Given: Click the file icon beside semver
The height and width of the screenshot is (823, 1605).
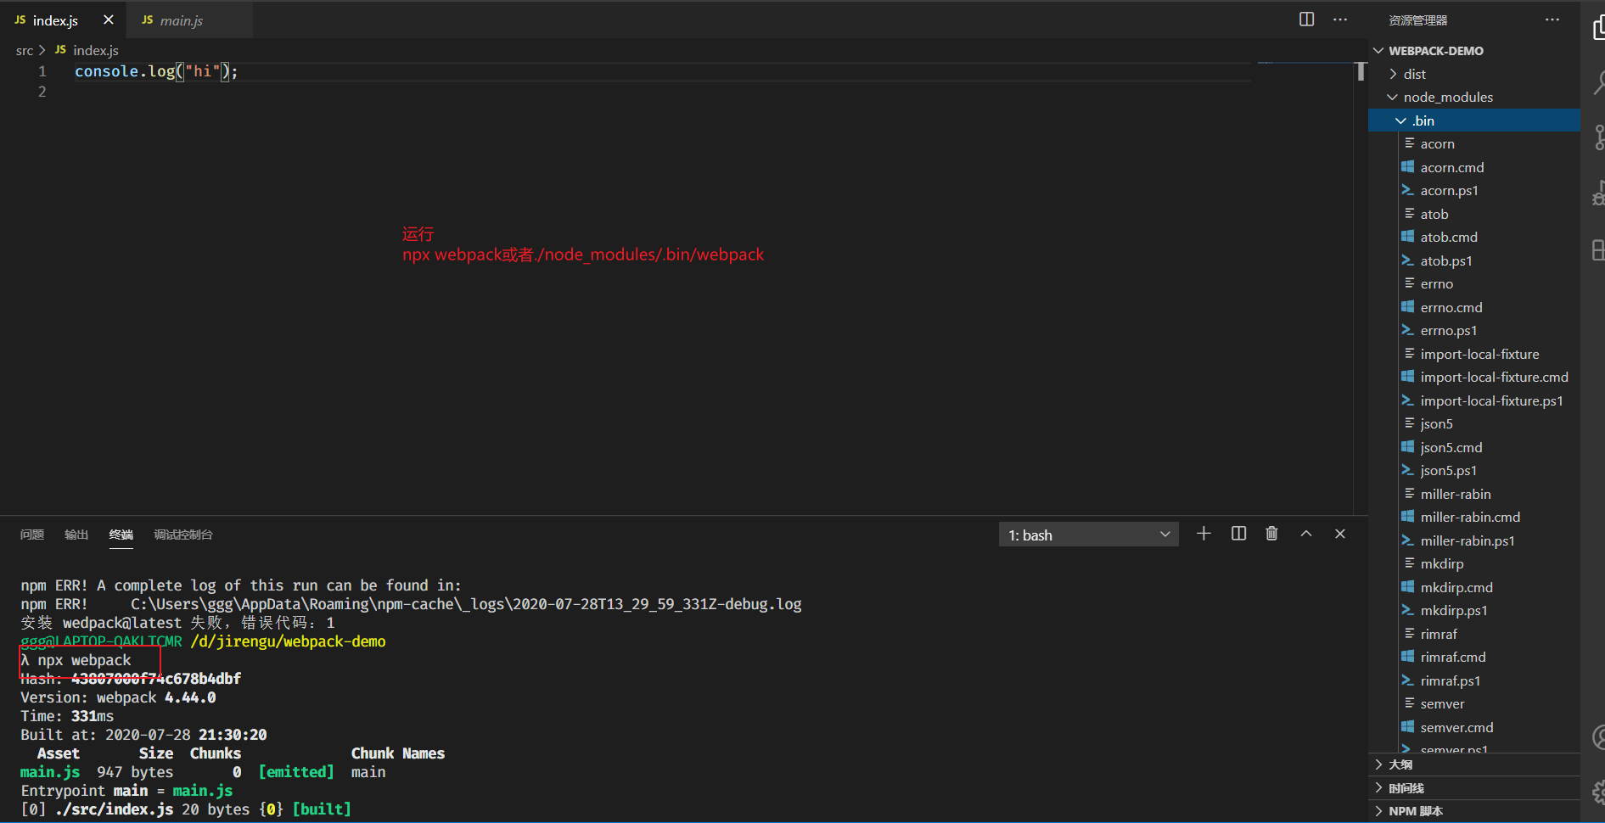Looking at the screenshot, I should point(1409,703).
